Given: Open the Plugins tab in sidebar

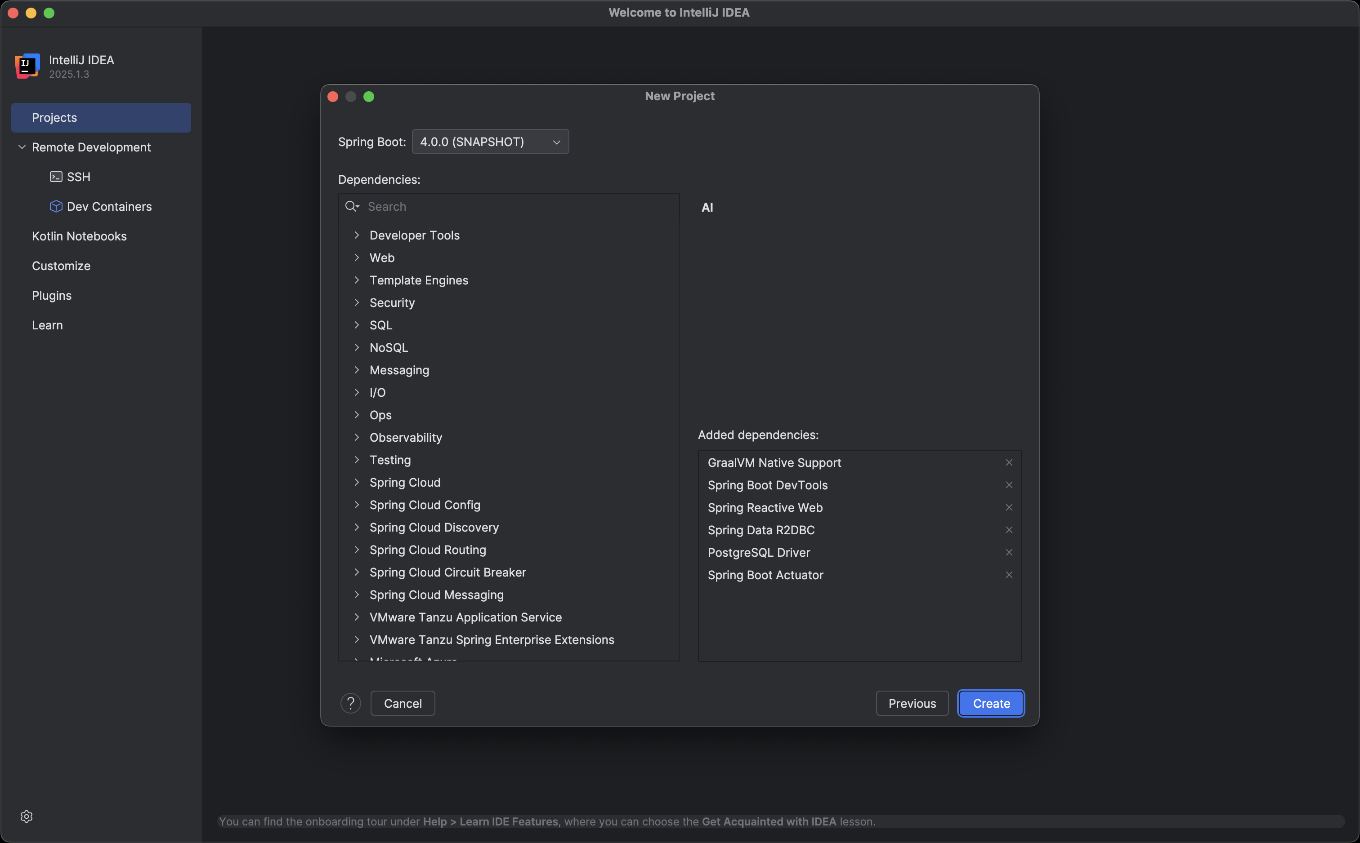Looking at the screenshot, I should pos(51,296).
